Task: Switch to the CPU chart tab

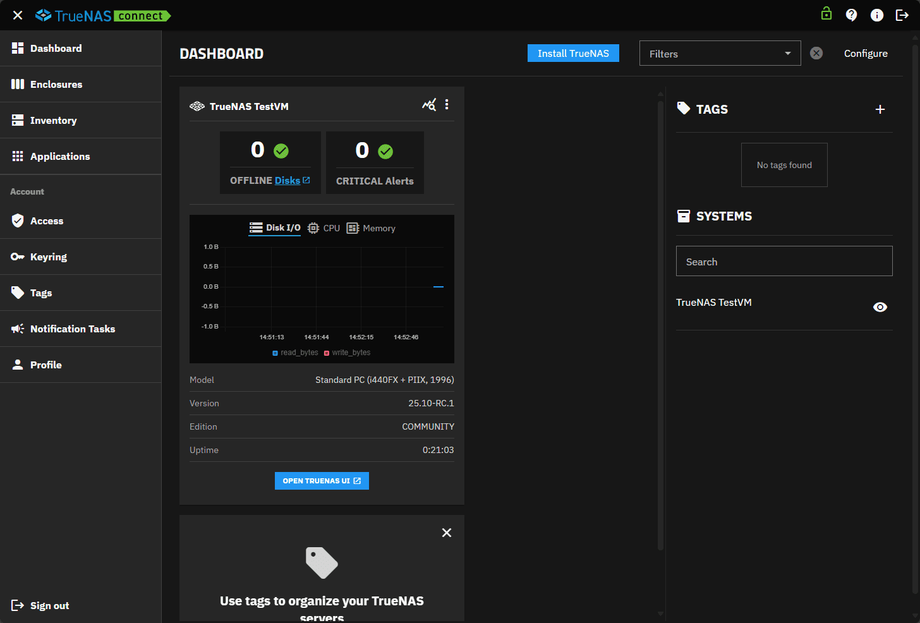Action: tap(324, 228)
